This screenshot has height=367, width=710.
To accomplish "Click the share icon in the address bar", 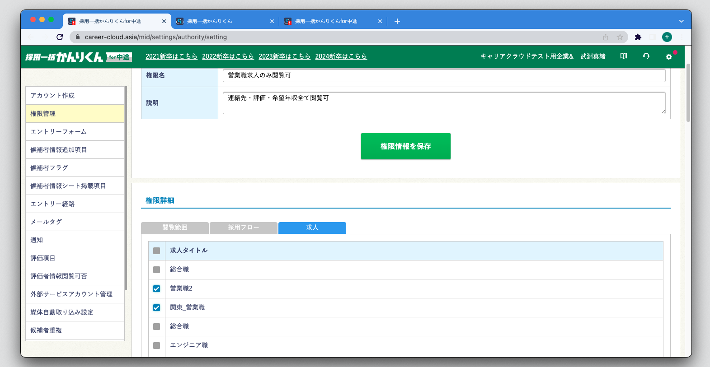I will 606,37.
